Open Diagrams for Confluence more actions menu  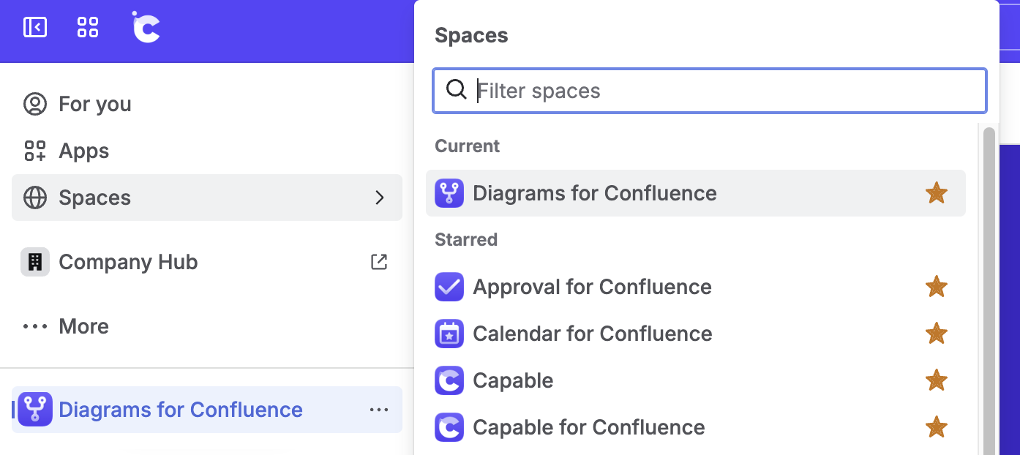pos(379,410)
